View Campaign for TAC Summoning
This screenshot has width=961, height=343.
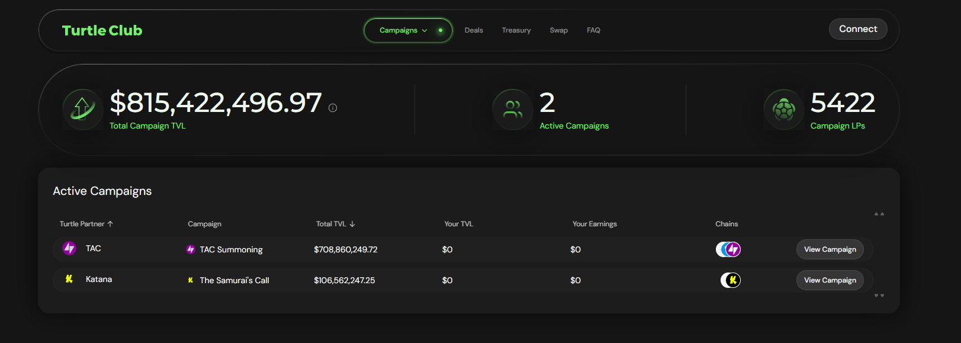(830, 249)
